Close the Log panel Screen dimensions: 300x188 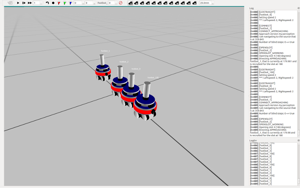click(x=298, y=8)
